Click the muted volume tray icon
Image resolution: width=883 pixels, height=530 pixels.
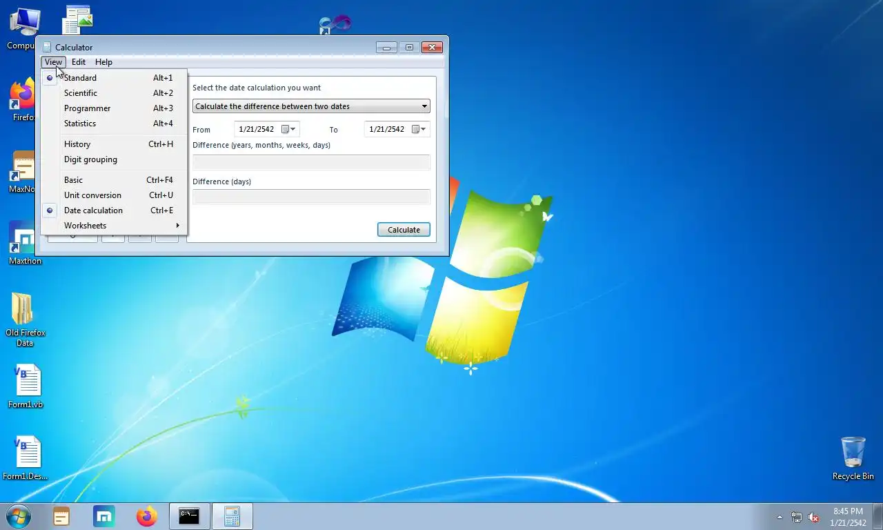(813, 517)
